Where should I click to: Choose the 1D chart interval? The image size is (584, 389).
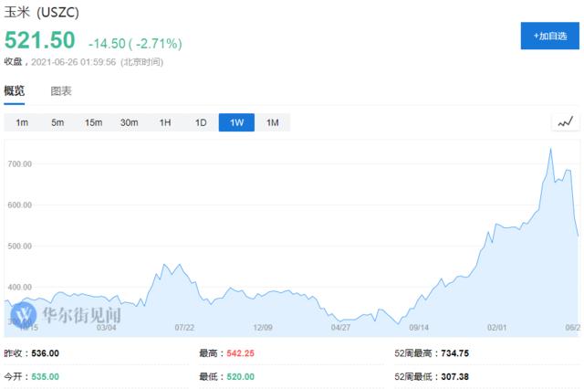(201, 122)
